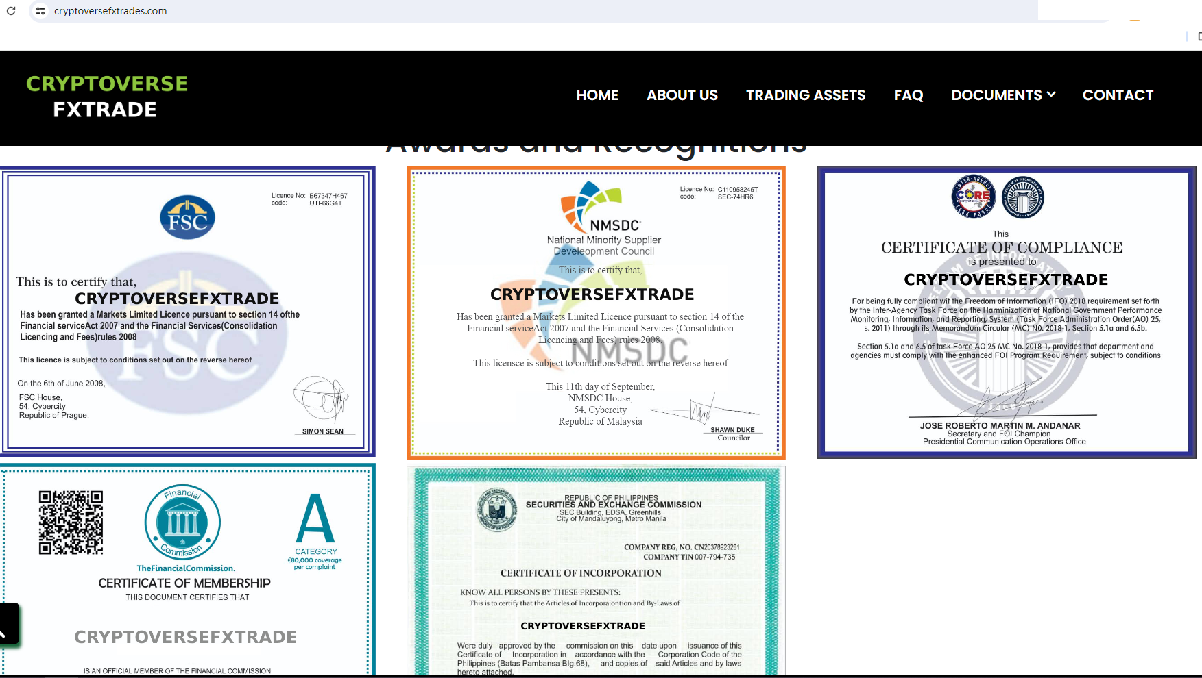Click the Financial Commission round logo
This screenshot has height=678, width=1202.
[x=182, y=522]
